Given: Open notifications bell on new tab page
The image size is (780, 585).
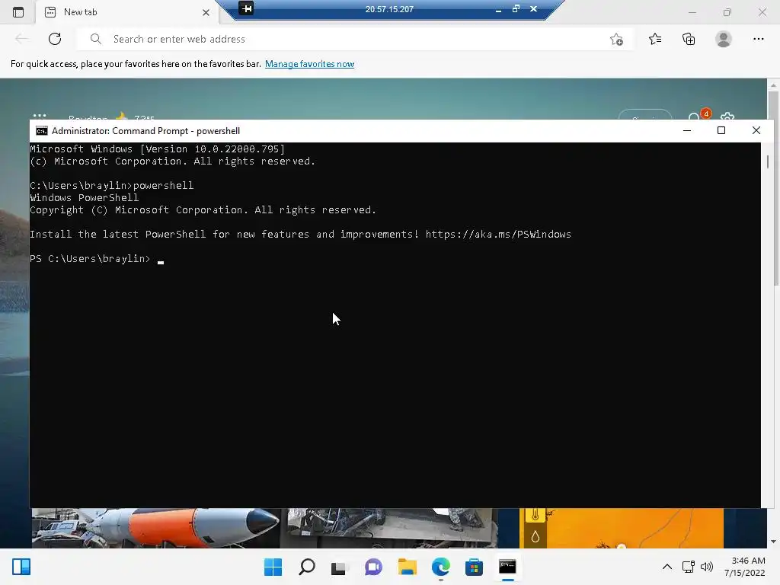Looking at the screenshot, I should click(x=695, y=117).
